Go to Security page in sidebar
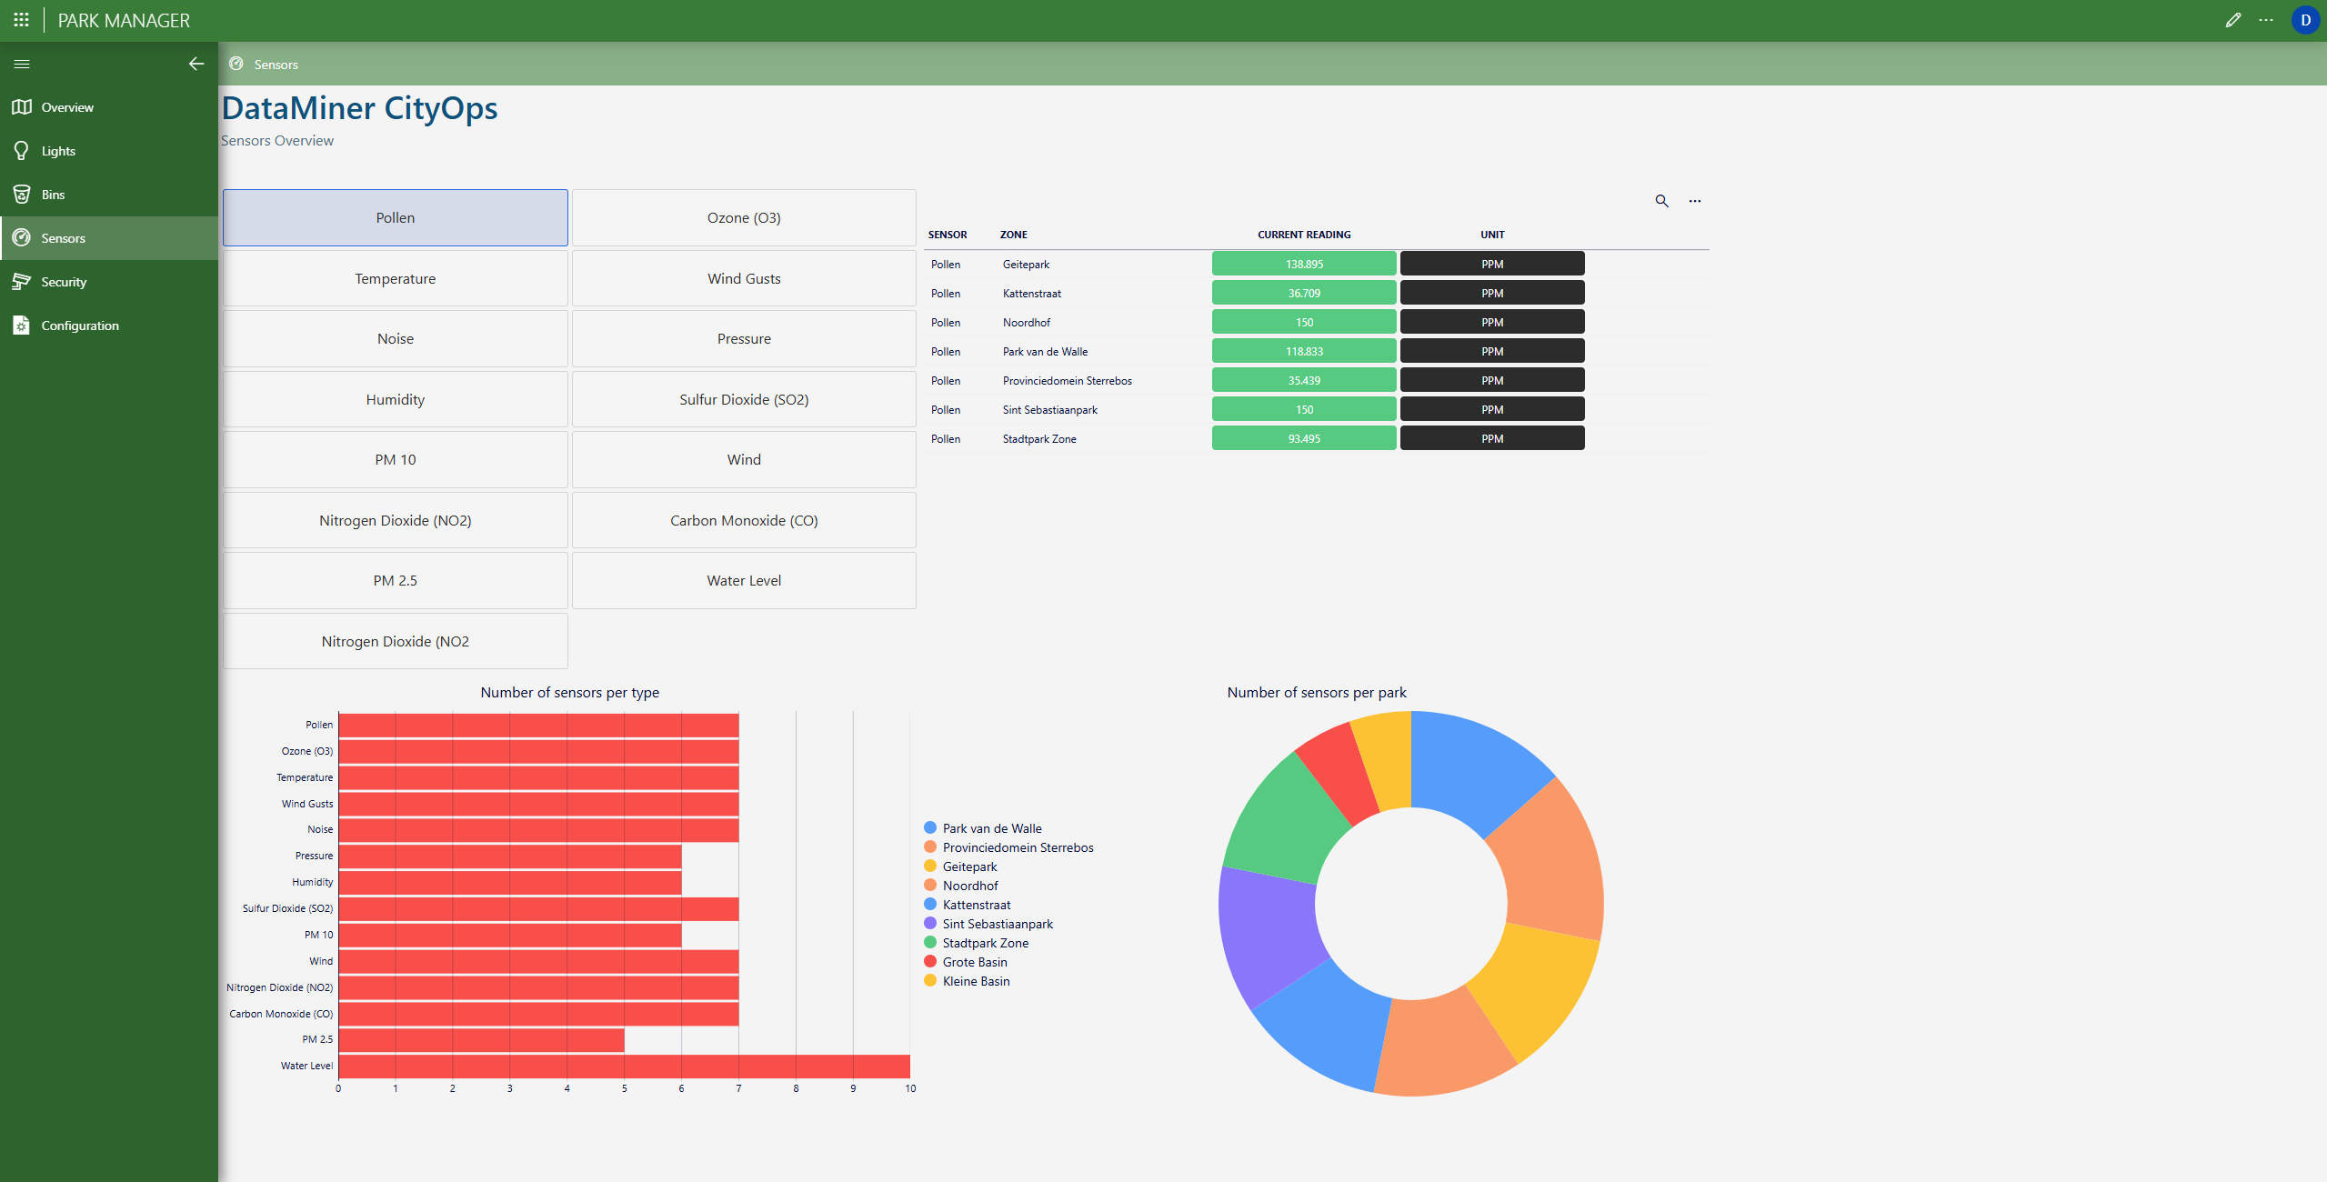 point(64,282)
